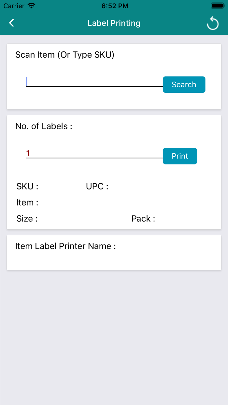
Task: Tap the refresh icon at top right
Action: pyautogui.click(x=213, y=23)
